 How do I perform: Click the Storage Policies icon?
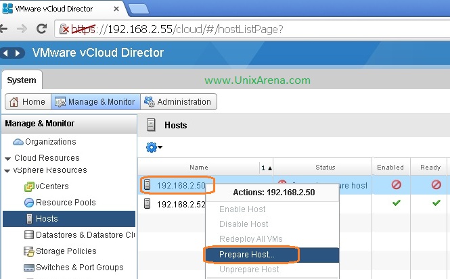pyautogui.click(x=29, y=251)
